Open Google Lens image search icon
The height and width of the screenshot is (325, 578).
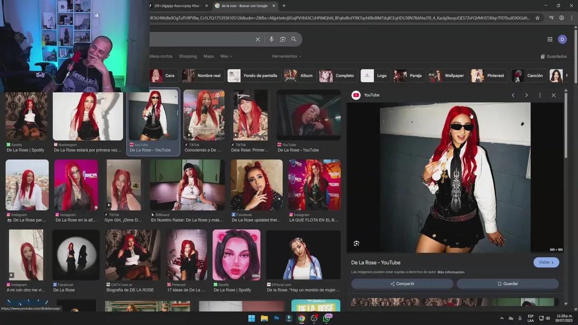(283, 39)
